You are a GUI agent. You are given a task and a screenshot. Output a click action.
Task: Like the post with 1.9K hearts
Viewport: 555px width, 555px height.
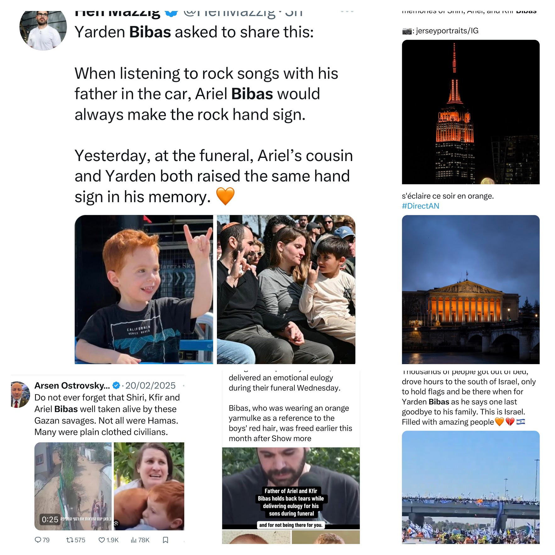point(108,540)
